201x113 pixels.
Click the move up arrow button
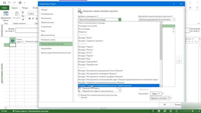click(x=179, y=58)
